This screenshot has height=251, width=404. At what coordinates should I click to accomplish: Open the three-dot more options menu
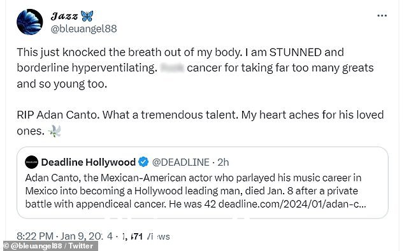point(382,16)
